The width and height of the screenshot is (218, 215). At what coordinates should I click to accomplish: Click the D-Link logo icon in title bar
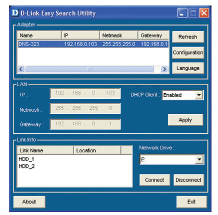[15, 13]
